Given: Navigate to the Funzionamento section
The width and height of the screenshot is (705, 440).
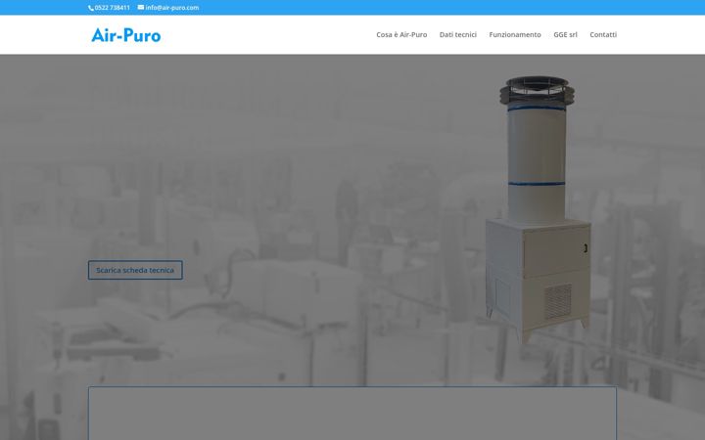Looking at the screenshot, I should click(x=515, y=34).
